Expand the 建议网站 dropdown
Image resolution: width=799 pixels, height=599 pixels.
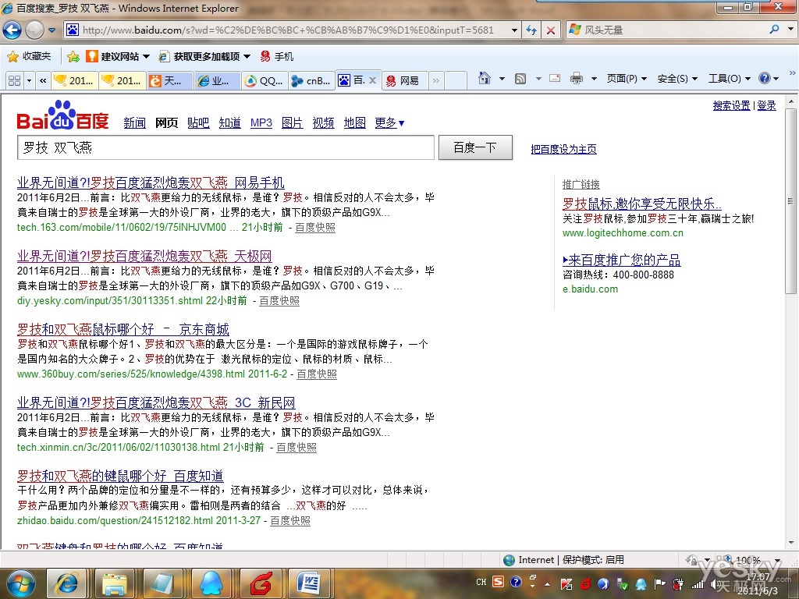146,56
